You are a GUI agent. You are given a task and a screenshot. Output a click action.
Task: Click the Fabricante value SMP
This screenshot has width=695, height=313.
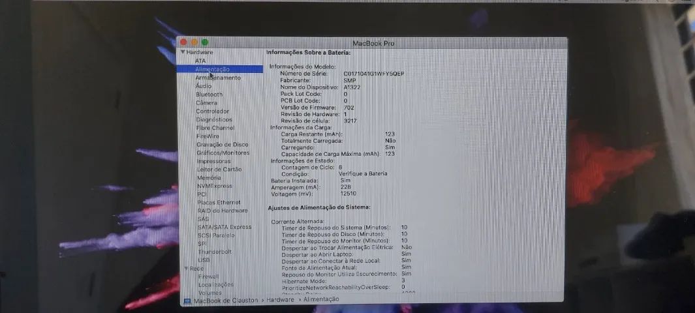[x=350, y=81]
